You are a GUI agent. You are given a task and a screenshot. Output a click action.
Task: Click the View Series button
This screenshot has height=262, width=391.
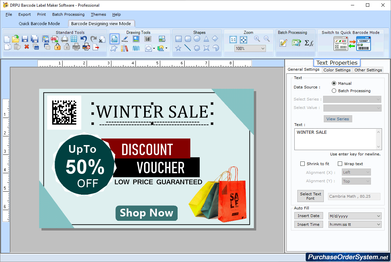click(338, 119)
